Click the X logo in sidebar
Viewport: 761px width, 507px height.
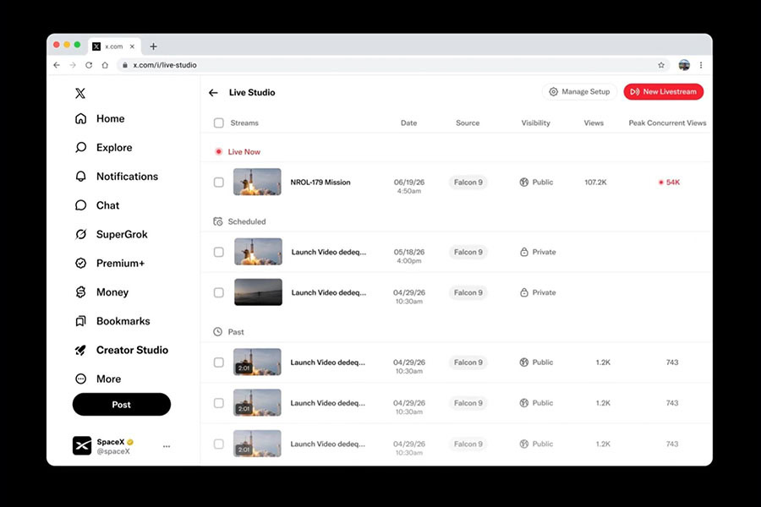click(80, 93)
